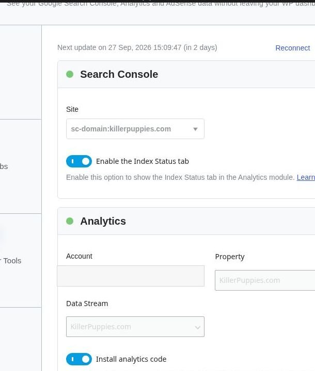Toggle Enable the Index Status tab
Screen dimensions: 315x371
pyautogui.click(x=79, y=161)
